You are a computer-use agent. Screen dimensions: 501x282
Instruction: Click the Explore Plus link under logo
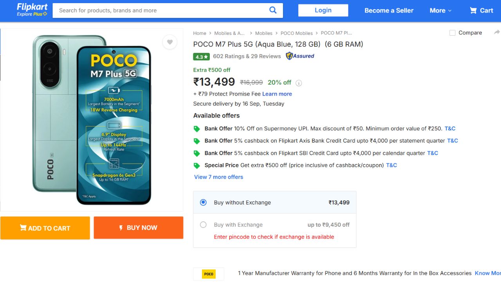[x=32, y=14]
